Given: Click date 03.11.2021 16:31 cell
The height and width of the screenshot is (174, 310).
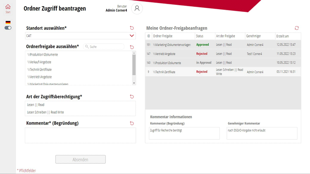Looking at the screenshot, I should [x=286, y=72].
